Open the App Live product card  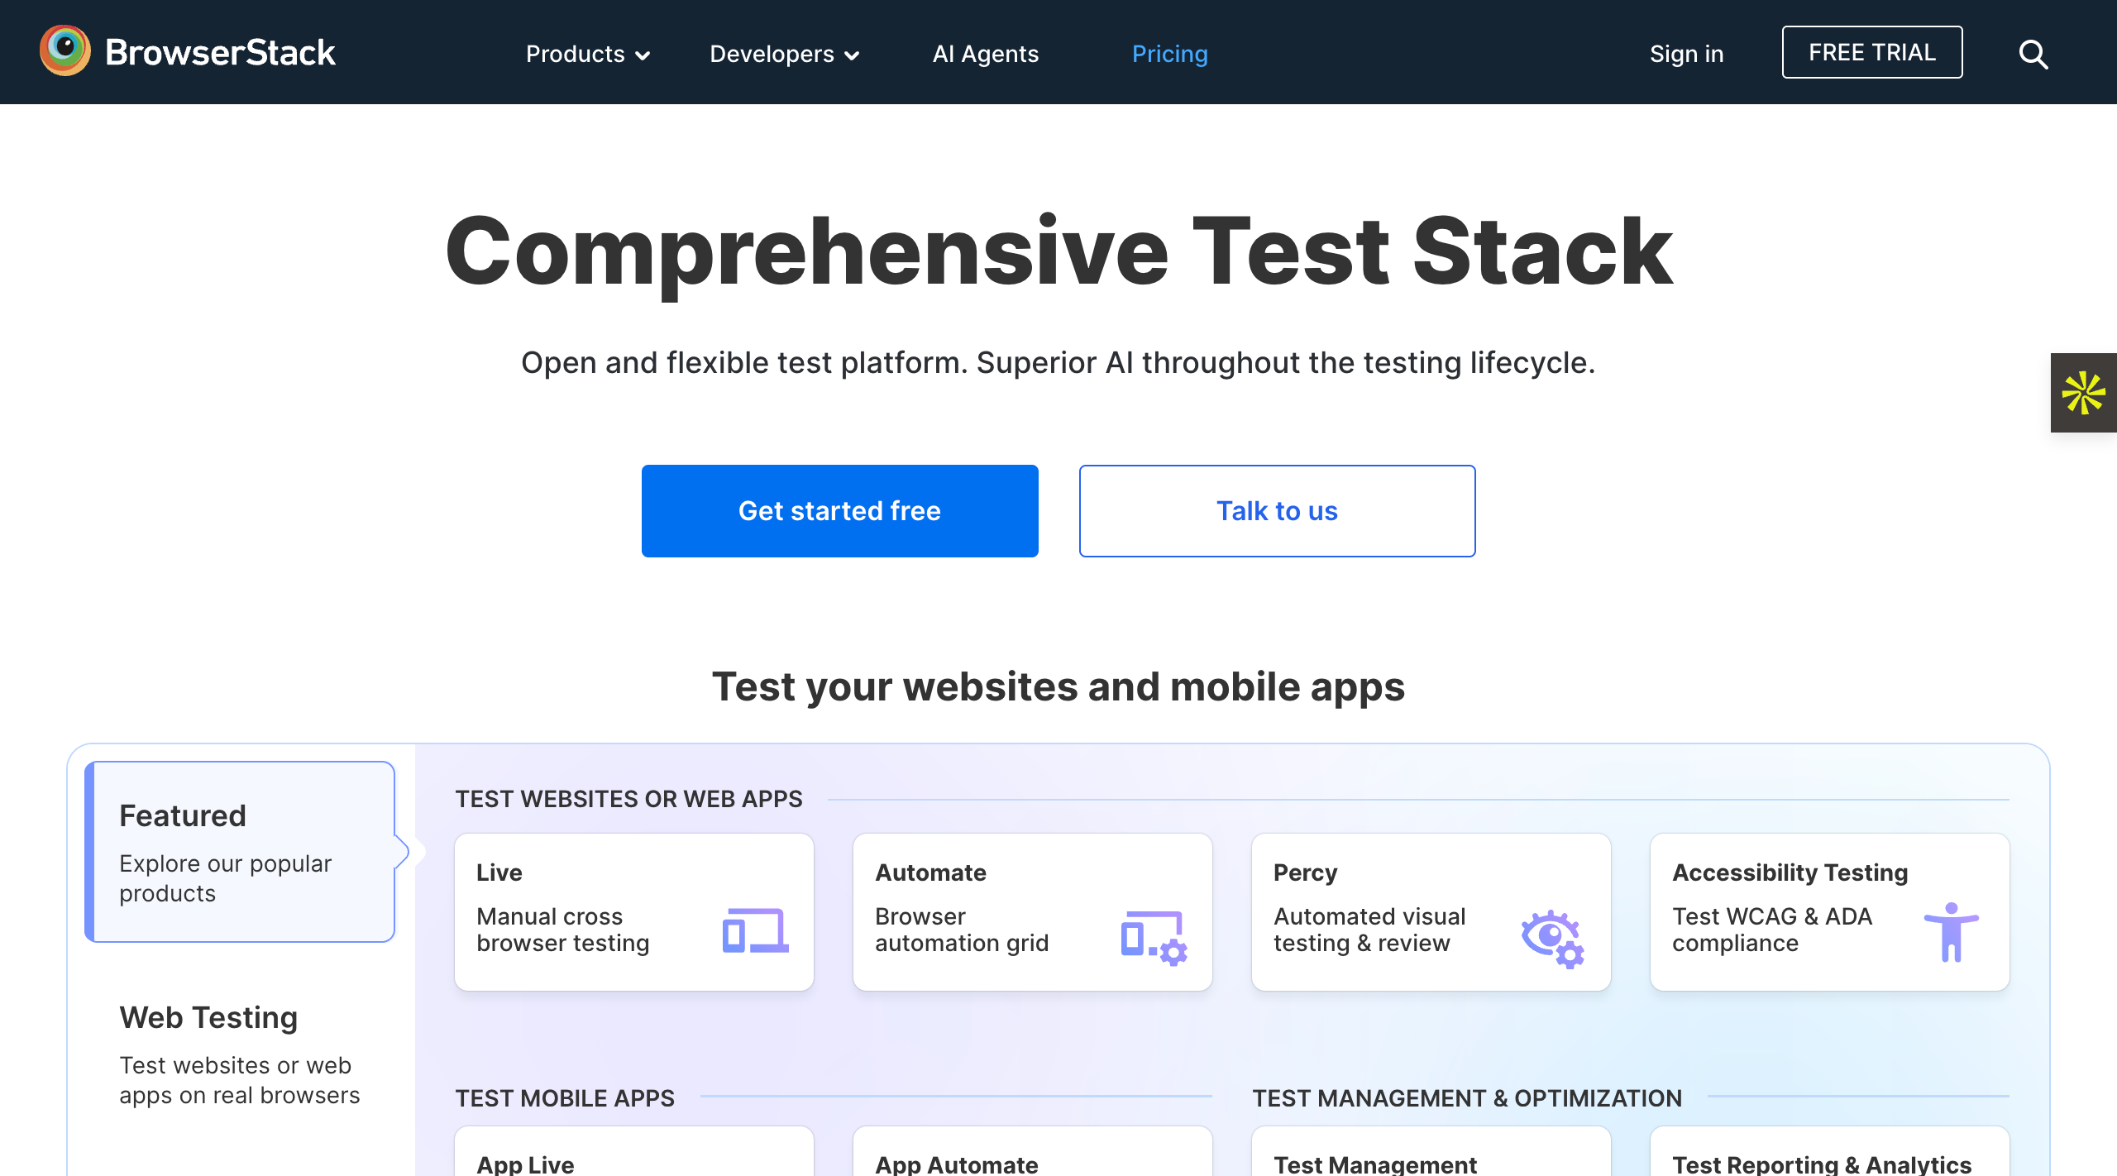click(x=633, y=1158)
